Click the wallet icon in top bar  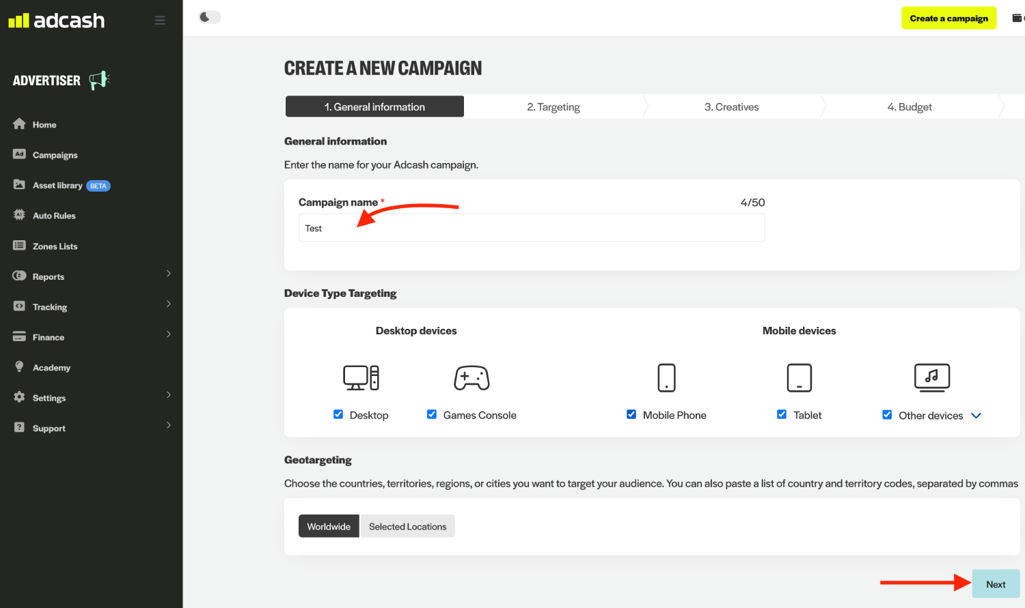click(x=1017, y=18)
